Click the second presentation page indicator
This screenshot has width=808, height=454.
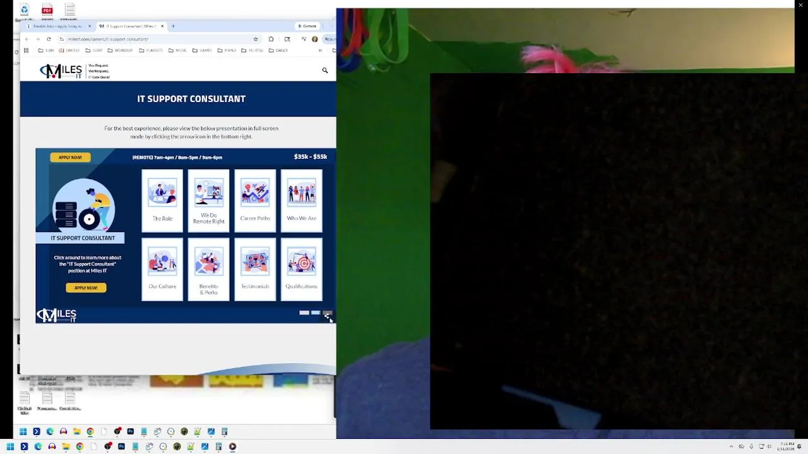[316, 313]
